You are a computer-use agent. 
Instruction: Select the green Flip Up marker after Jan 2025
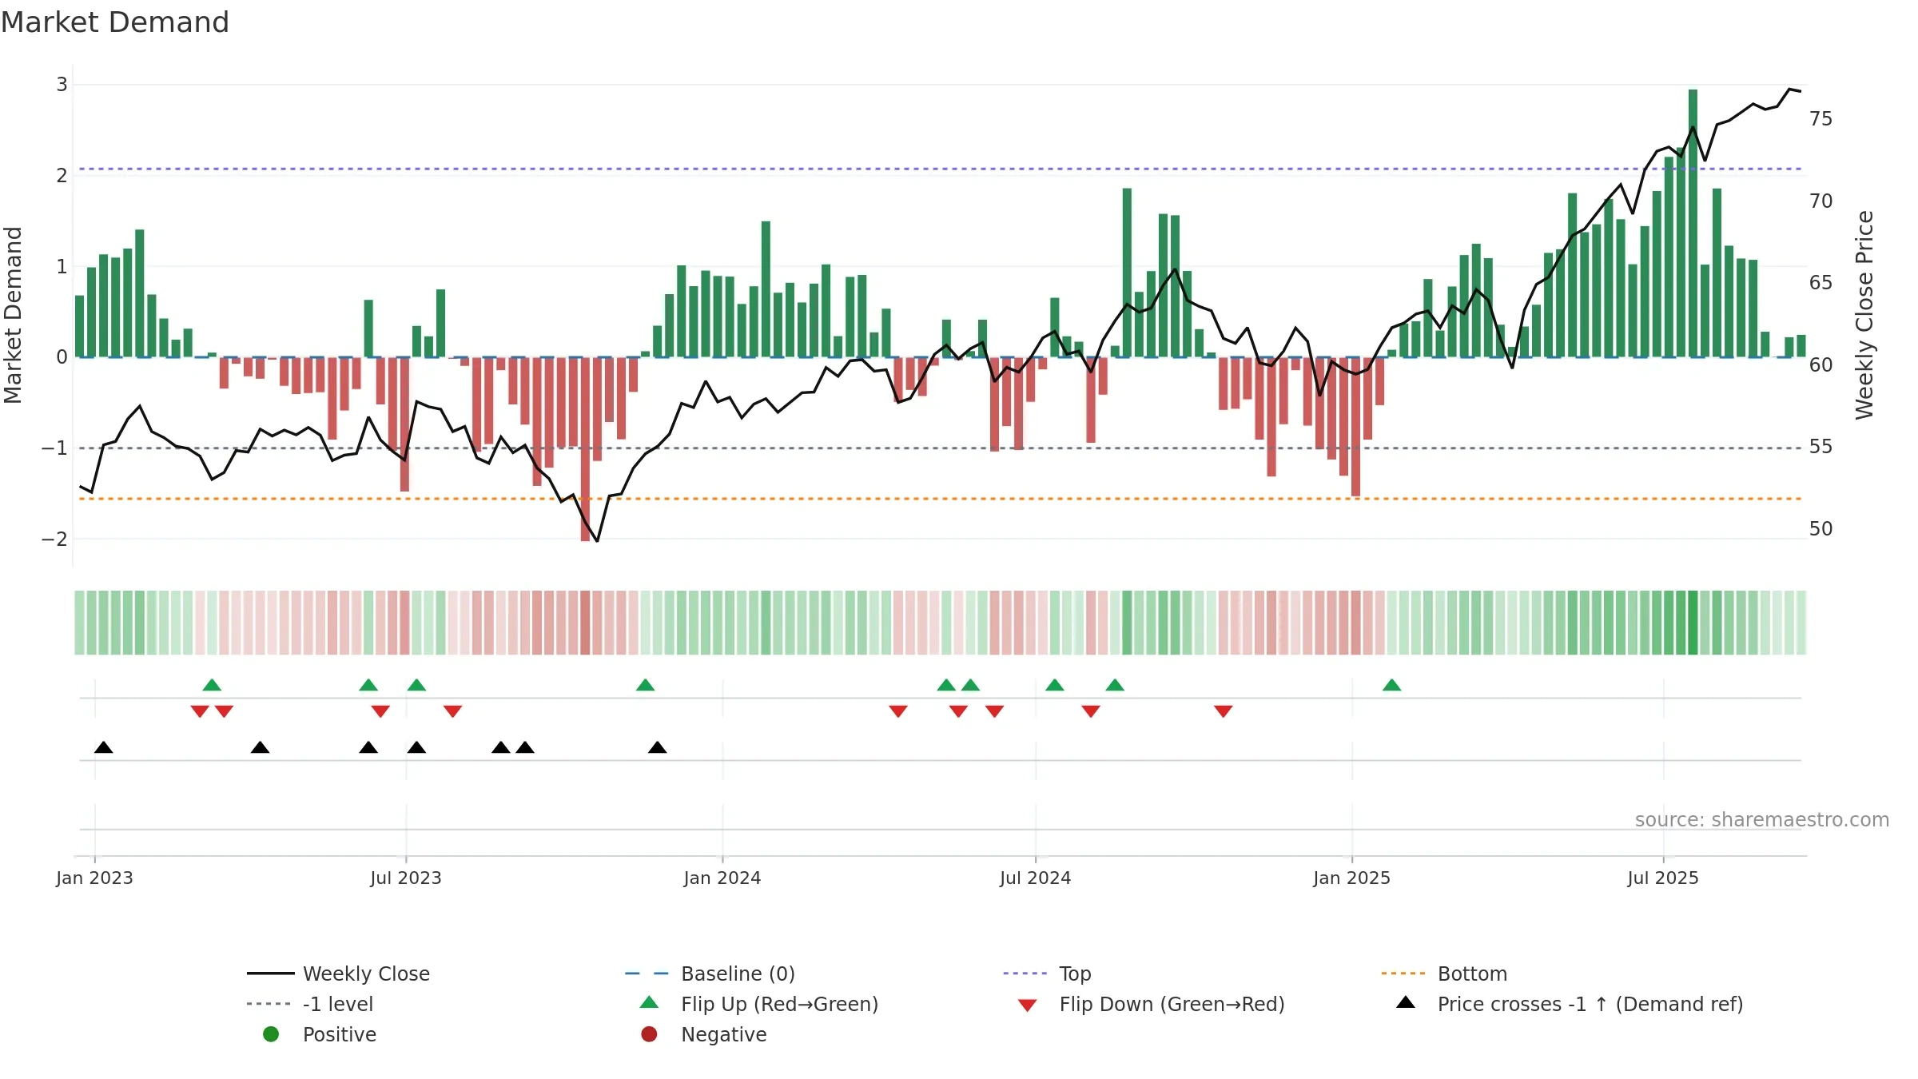tap(1391, 685)
